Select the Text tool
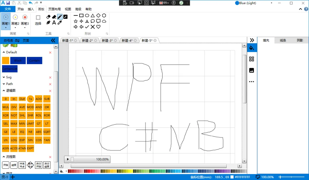 (54, 22)
